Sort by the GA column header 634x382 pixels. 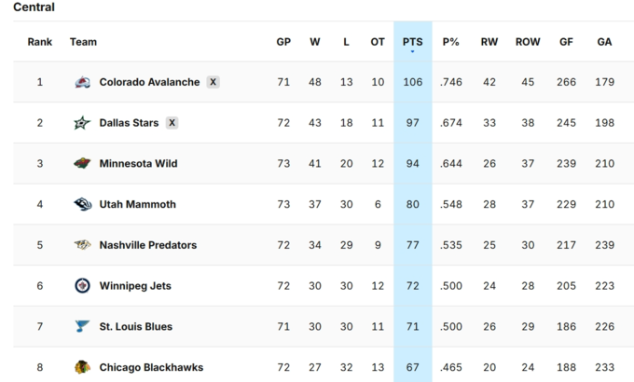[604, 42]
